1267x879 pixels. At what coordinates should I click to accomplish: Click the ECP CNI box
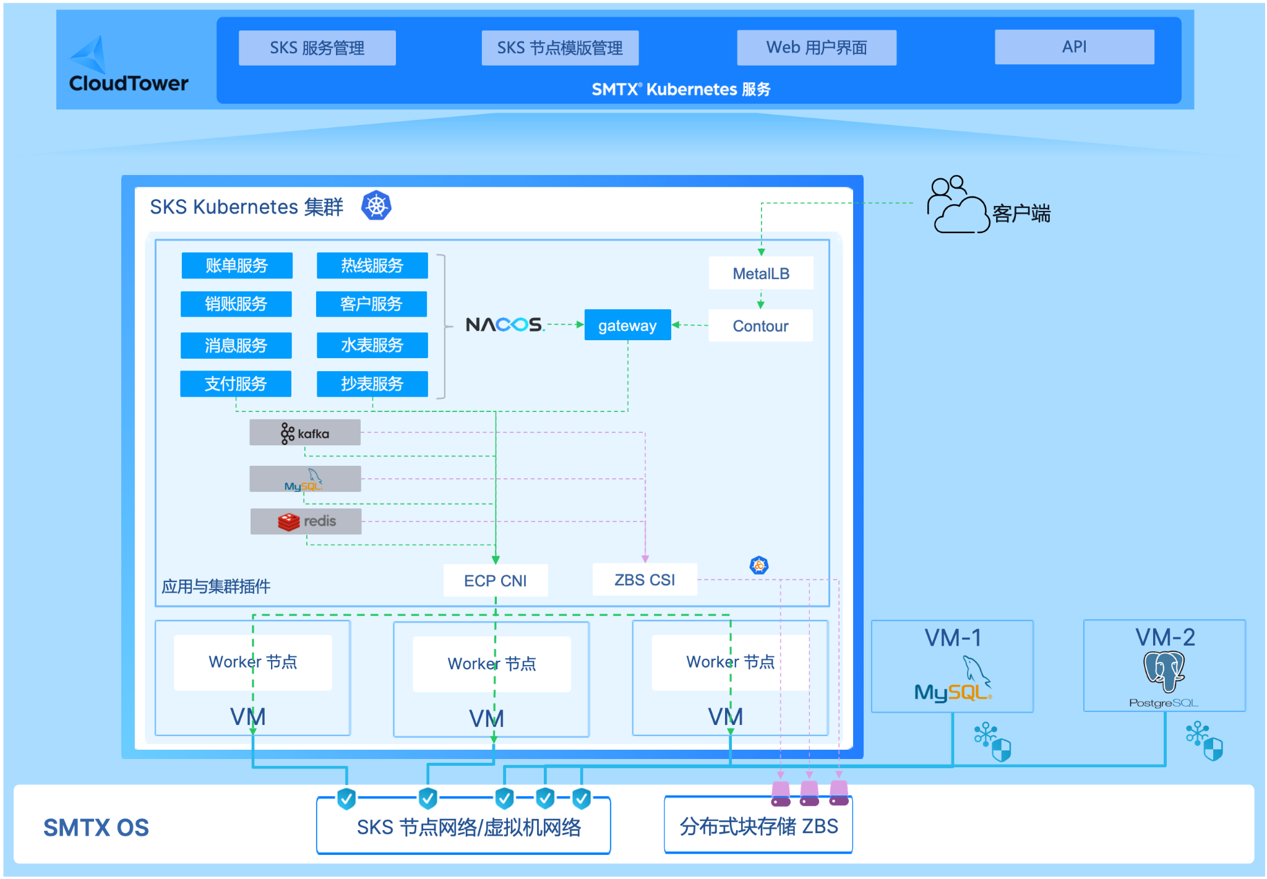pyautogui.click(x=496, y=580)
